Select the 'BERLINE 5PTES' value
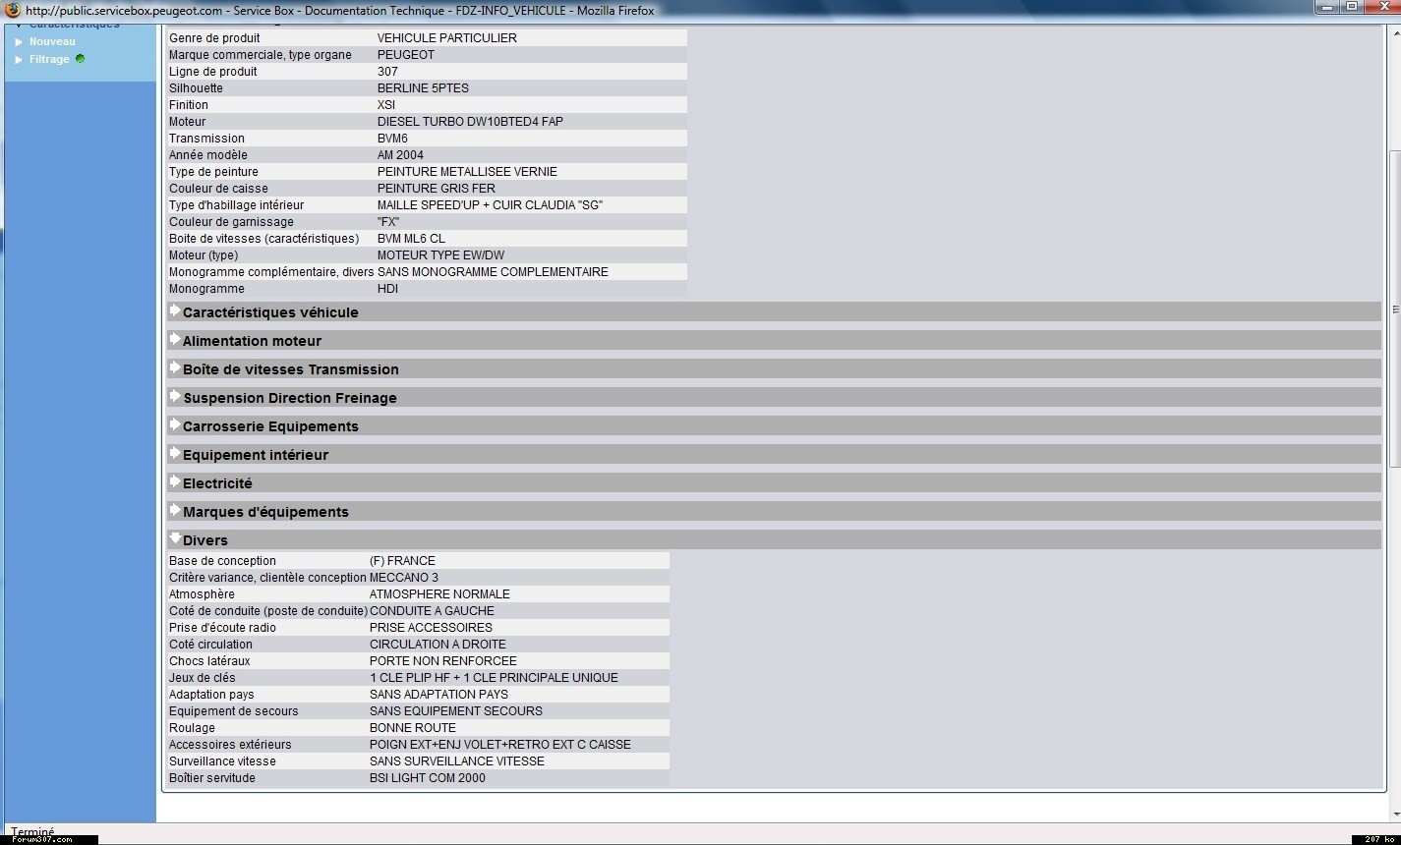 [x=423, y=88]
